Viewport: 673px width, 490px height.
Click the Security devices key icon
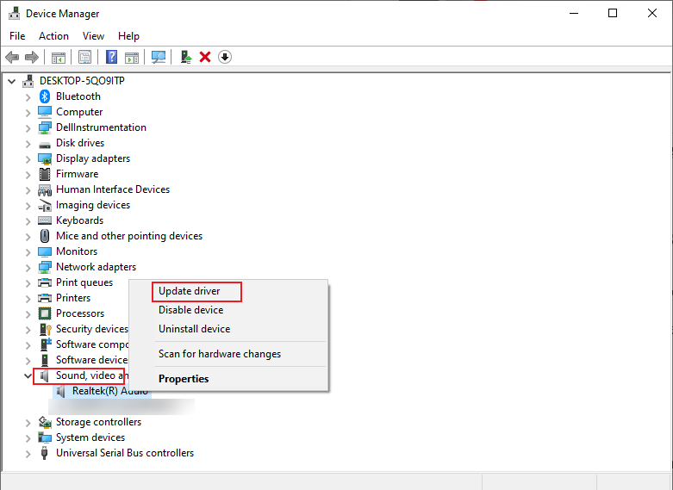45,329
